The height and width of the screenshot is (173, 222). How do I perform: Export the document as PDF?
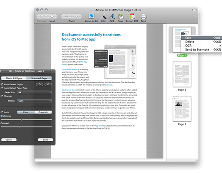click(x=132, y=16)
